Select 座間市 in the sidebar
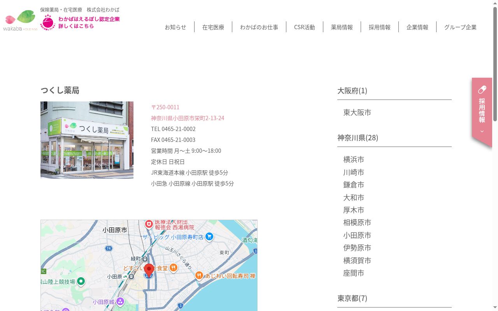The width and height of the screenshot is (498, 311). [x=354, y=273]
